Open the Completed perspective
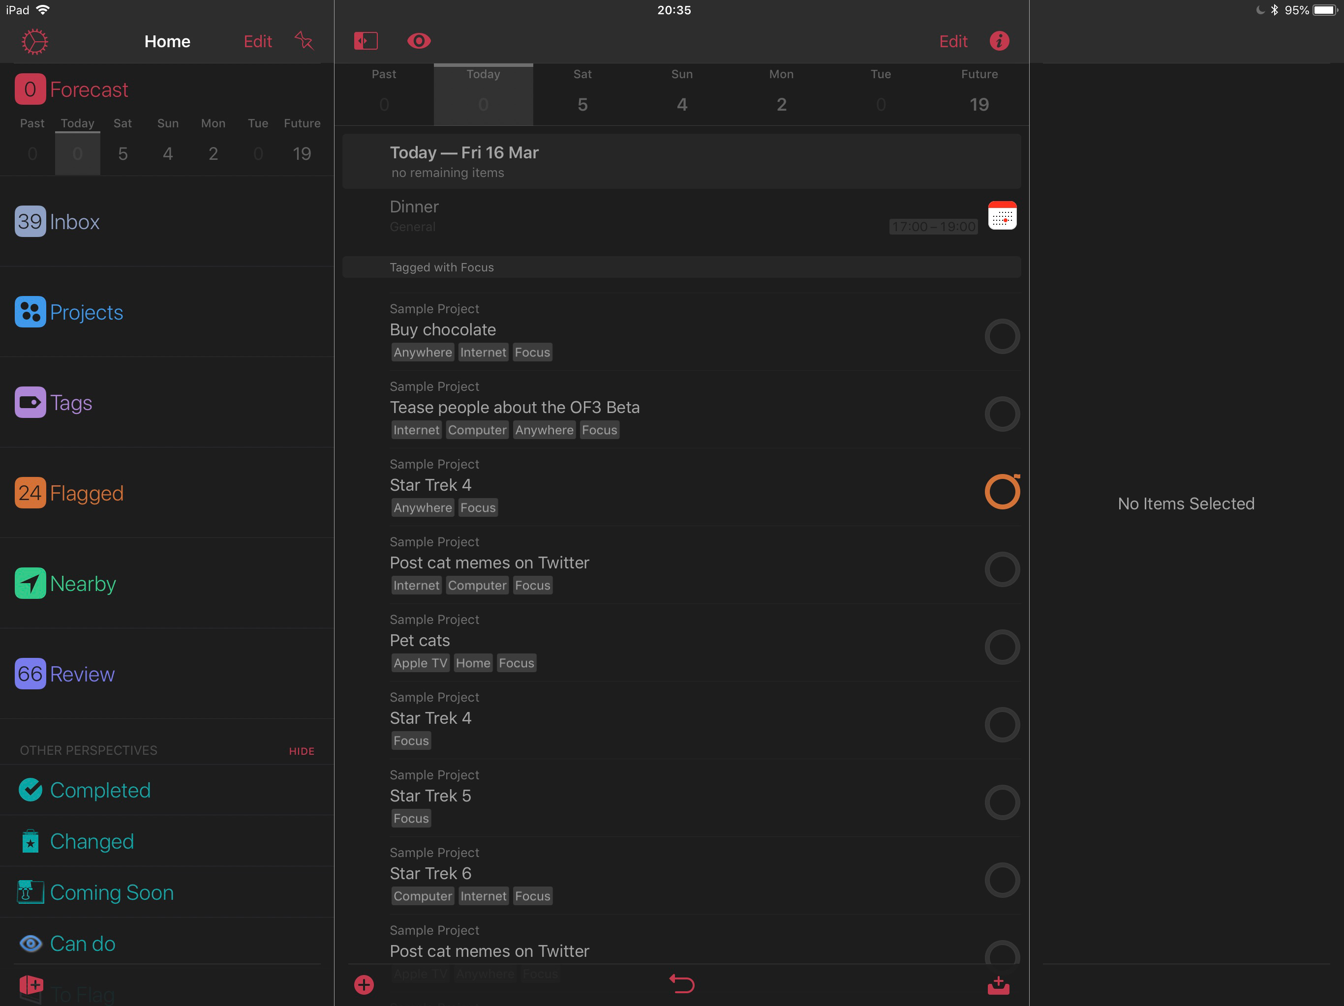Viewport: 1344px width, 1006px height. coord(100,790)
